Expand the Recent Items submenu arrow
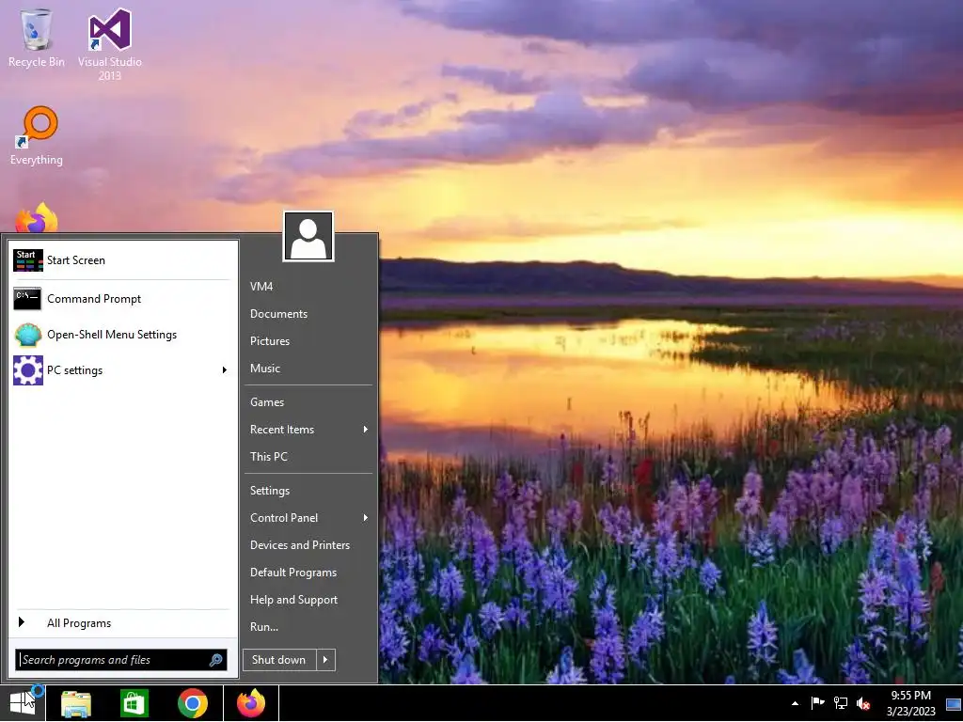The width and height of the screenshot is (963, 722). (x=366, y=429)
